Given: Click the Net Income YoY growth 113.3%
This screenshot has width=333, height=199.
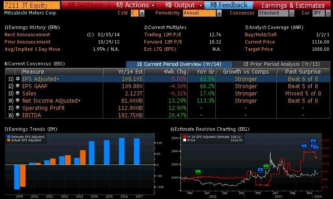Looking at the screenshot, I should coord(206,101).
